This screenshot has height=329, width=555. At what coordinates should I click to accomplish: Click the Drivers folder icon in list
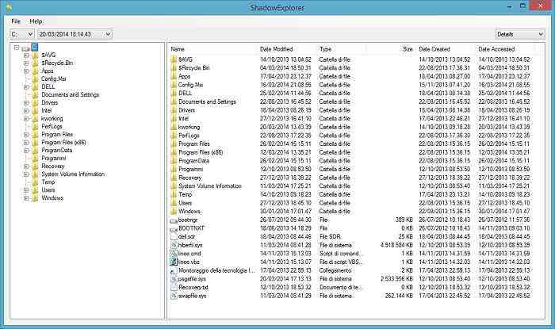pyautogui.click(x=174, y=110)
